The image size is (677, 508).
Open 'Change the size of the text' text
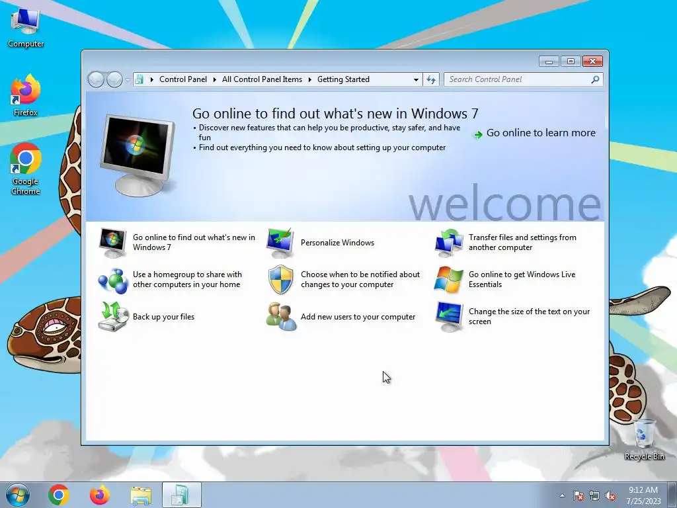(529, 317)
